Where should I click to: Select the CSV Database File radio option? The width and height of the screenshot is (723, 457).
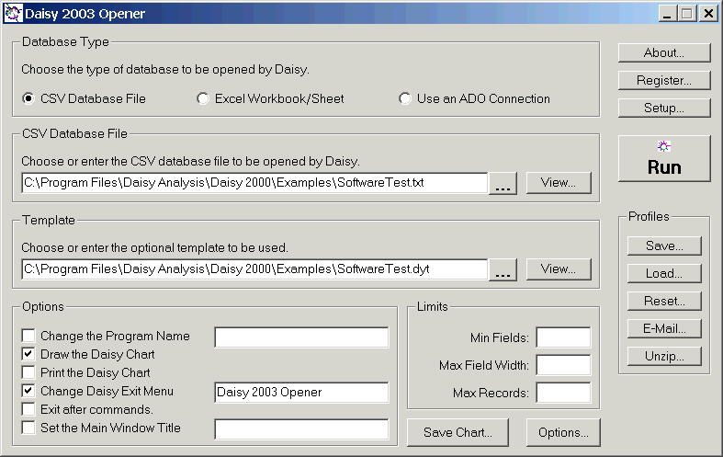tap(29, 98)
